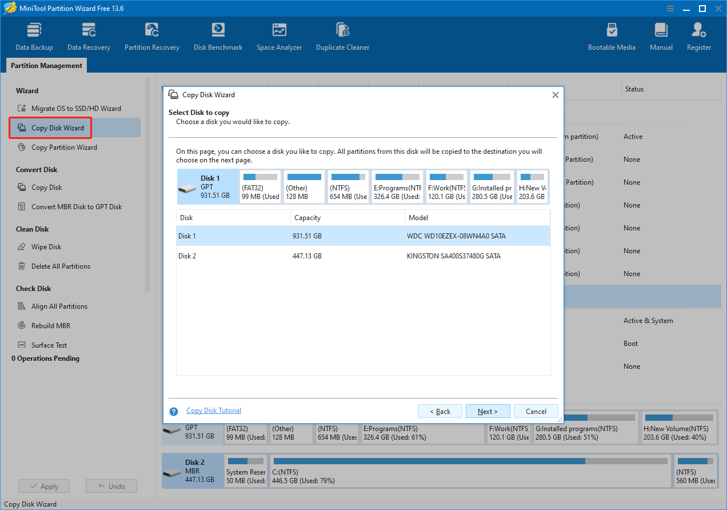Screen dimensions: 727x510
Task: Open Data Backup tool
Action: pyautogui.click(x=34, y=37)
